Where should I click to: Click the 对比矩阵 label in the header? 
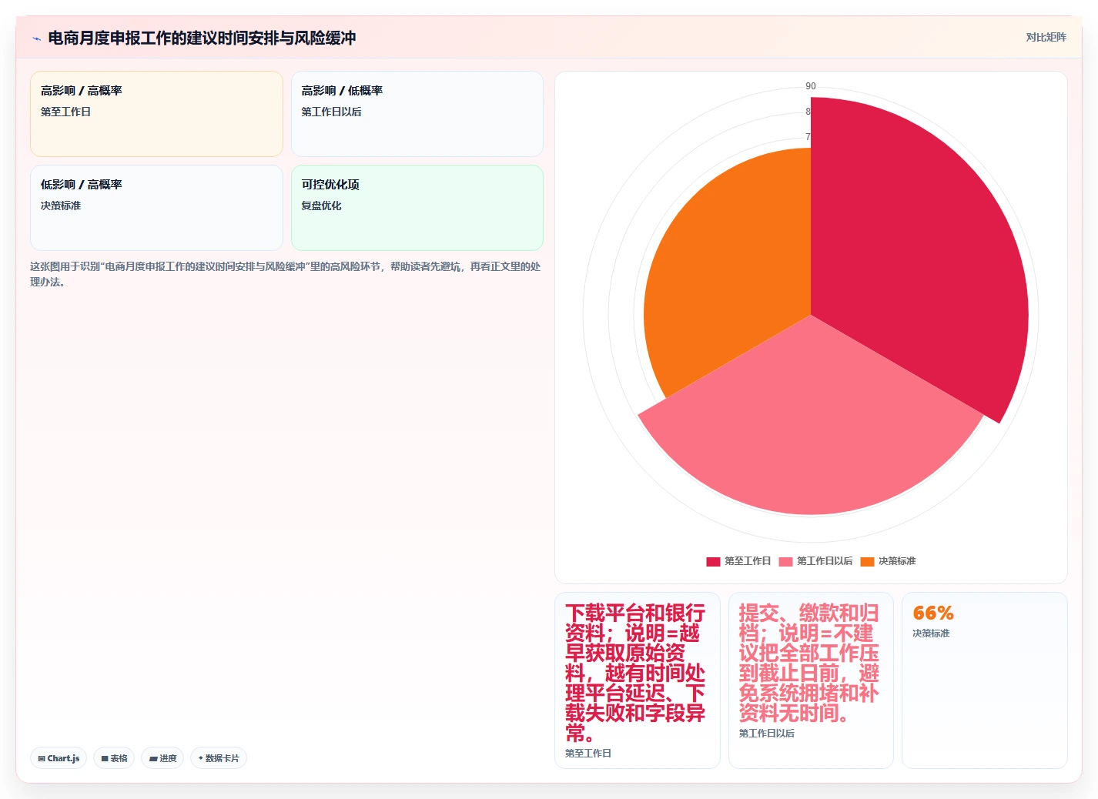1046,37
